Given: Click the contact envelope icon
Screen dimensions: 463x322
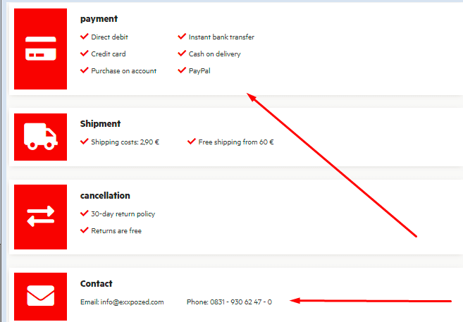Looking at the screenshot, I should coord(40,296).
